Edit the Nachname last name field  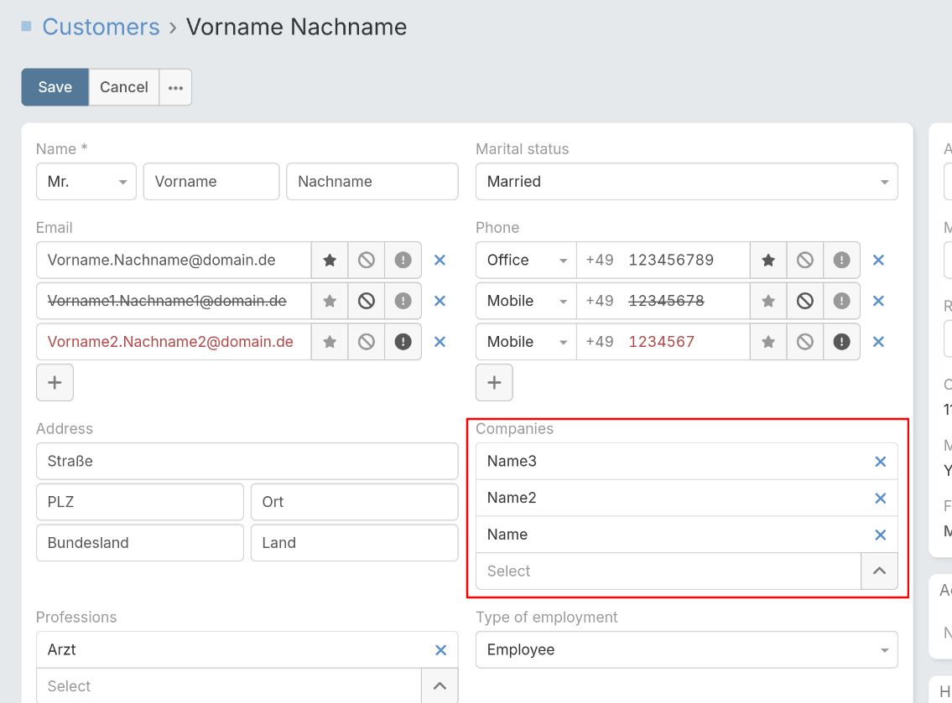(x=372, y=181)
